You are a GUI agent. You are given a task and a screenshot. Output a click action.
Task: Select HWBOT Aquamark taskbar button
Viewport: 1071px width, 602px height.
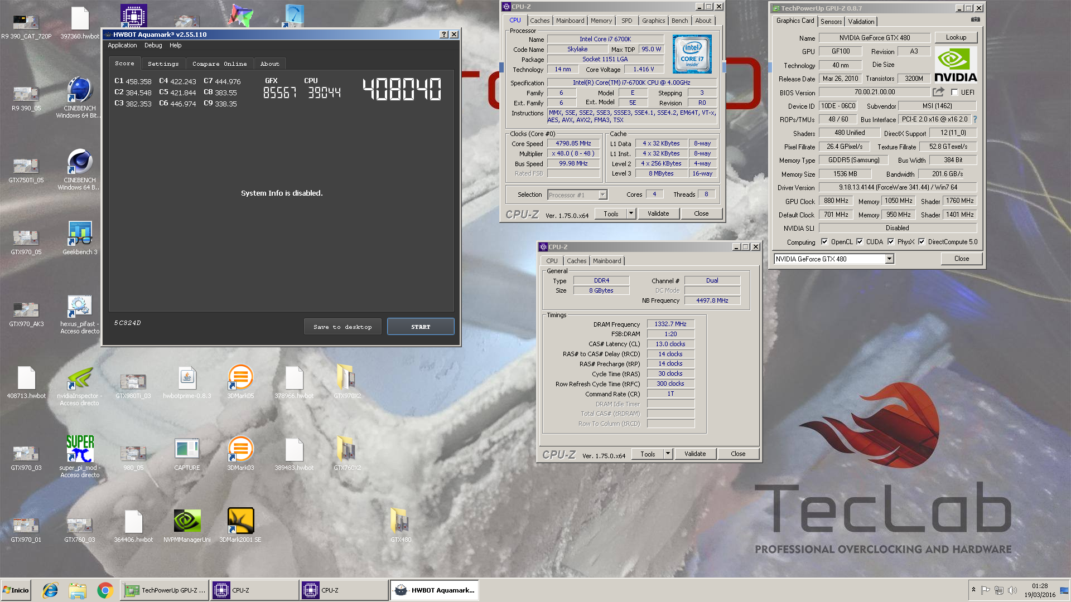[x=434, y=590]
